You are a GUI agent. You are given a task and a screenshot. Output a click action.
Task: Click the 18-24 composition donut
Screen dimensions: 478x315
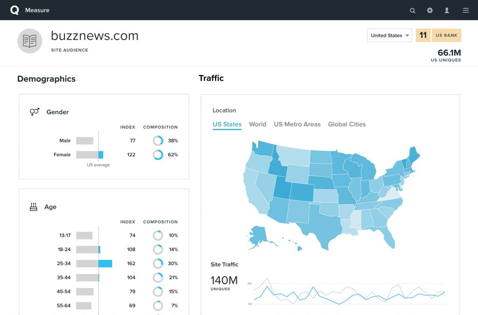coord(158,249)
